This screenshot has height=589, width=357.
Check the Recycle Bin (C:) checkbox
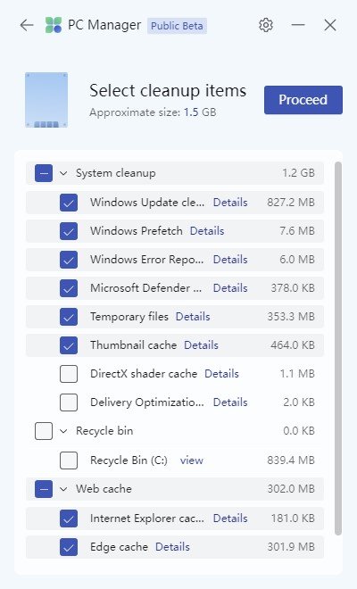coord(69,460)
